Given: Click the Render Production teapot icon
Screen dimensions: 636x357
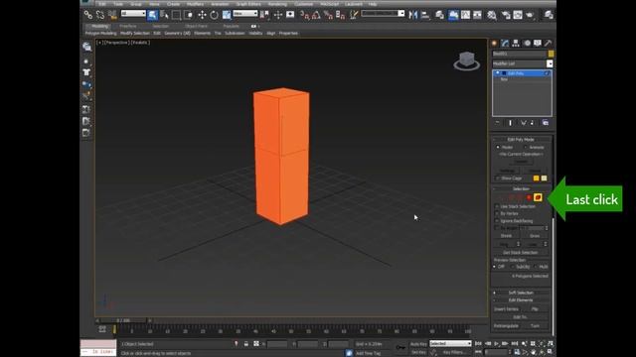Looking at the screenshot, I should point(530,15).
